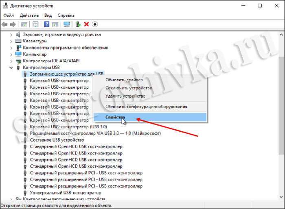Image resolution: width=285 pixels, height=209 pixels.
Task: Select Удалить устройство context menu entry
Action: pyautogui.click(x=125, y=96)
